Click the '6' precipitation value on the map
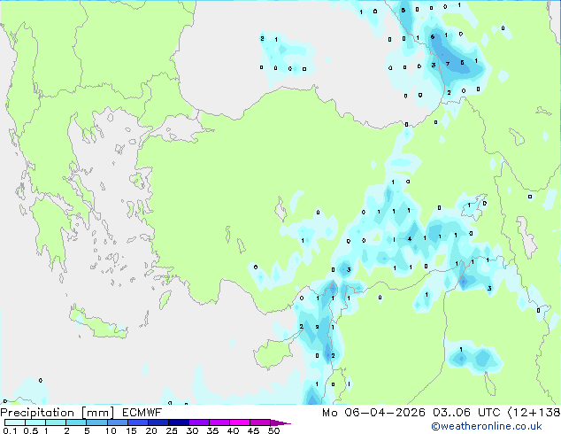Image resolution: width=561 pixels, height=434 pixels. pos(433,36)
